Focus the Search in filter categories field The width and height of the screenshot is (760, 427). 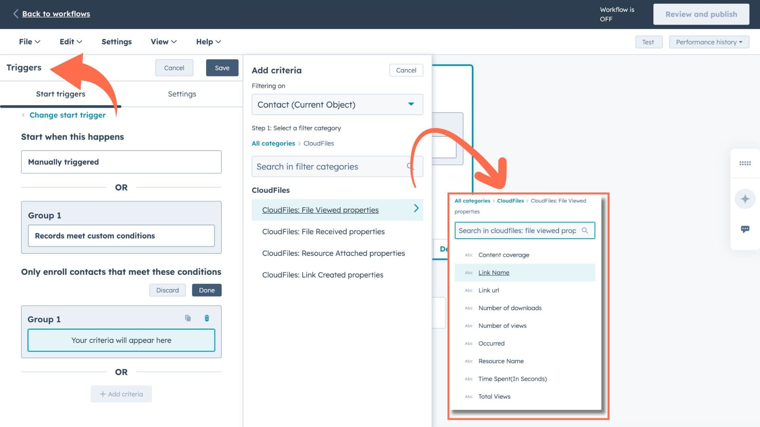tap(337, 167)
